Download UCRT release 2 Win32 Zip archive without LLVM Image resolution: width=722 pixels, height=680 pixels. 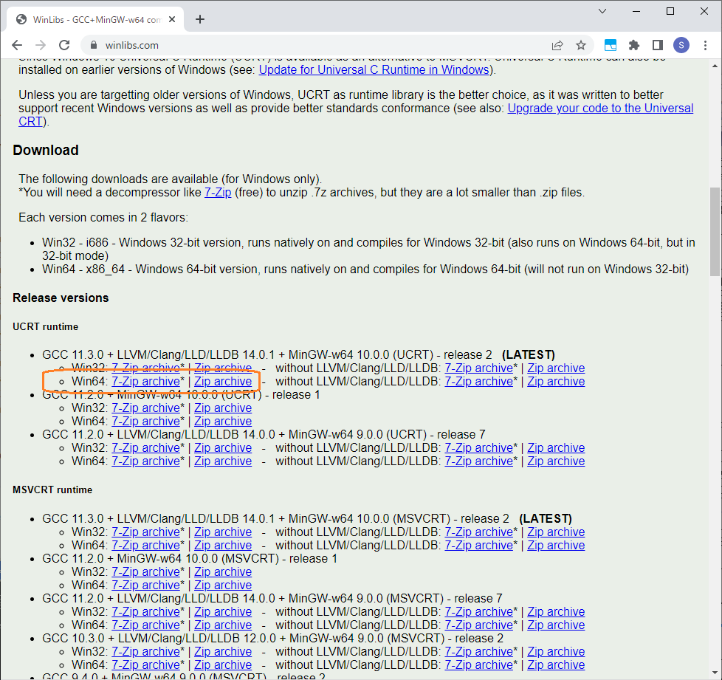click(556, 368)
